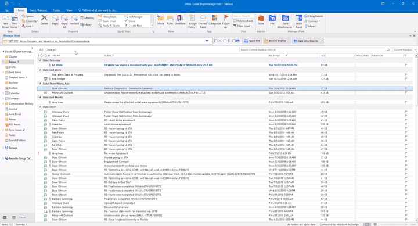
Task: Open the File tab
Action: (6, 10)
